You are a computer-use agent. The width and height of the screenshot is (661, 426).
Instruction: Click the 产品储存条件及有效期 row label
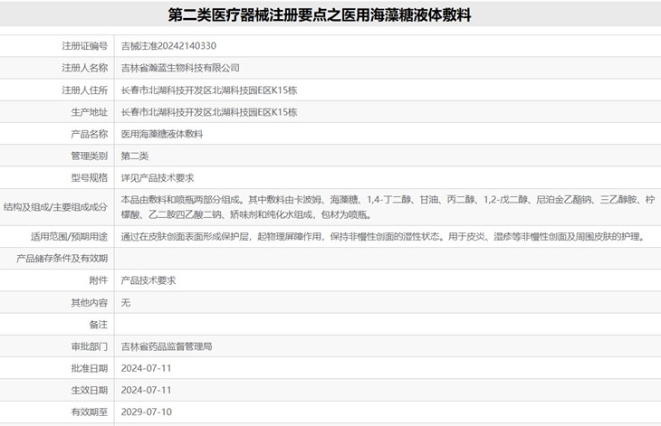click(62, 259)
